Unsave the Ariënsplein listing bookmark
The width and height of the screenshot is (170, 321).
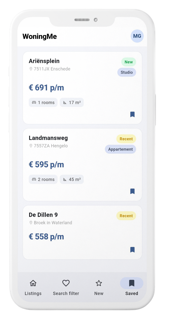tap(133, 114)
